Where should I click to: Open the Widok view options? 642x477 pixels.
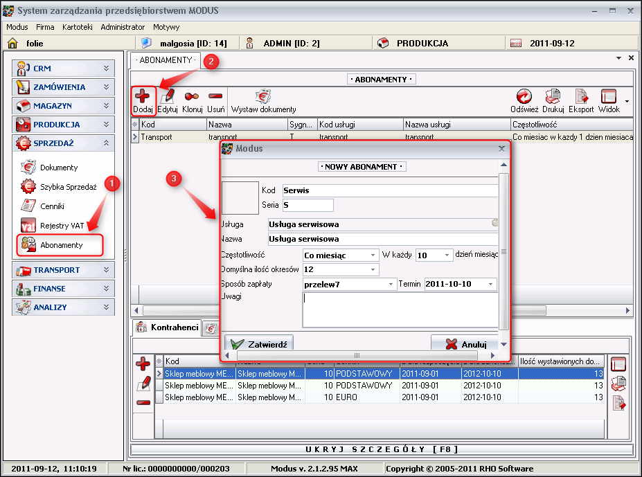[x=609, y=98]
